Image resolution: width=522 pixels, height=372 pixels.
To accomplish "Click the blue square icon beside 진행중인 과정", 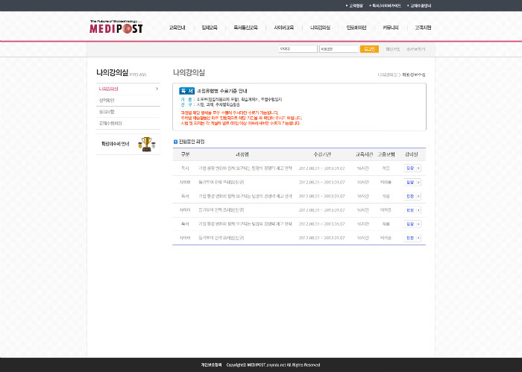I will [x=175, y=142].
